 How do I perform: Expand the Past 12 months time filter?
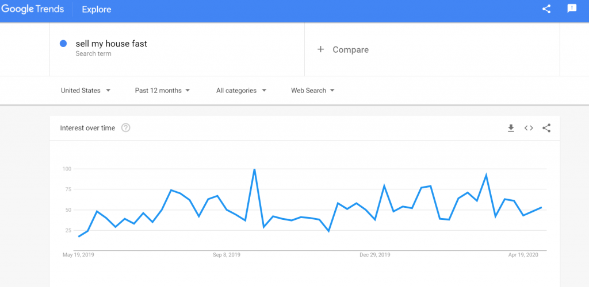(162, 91)
